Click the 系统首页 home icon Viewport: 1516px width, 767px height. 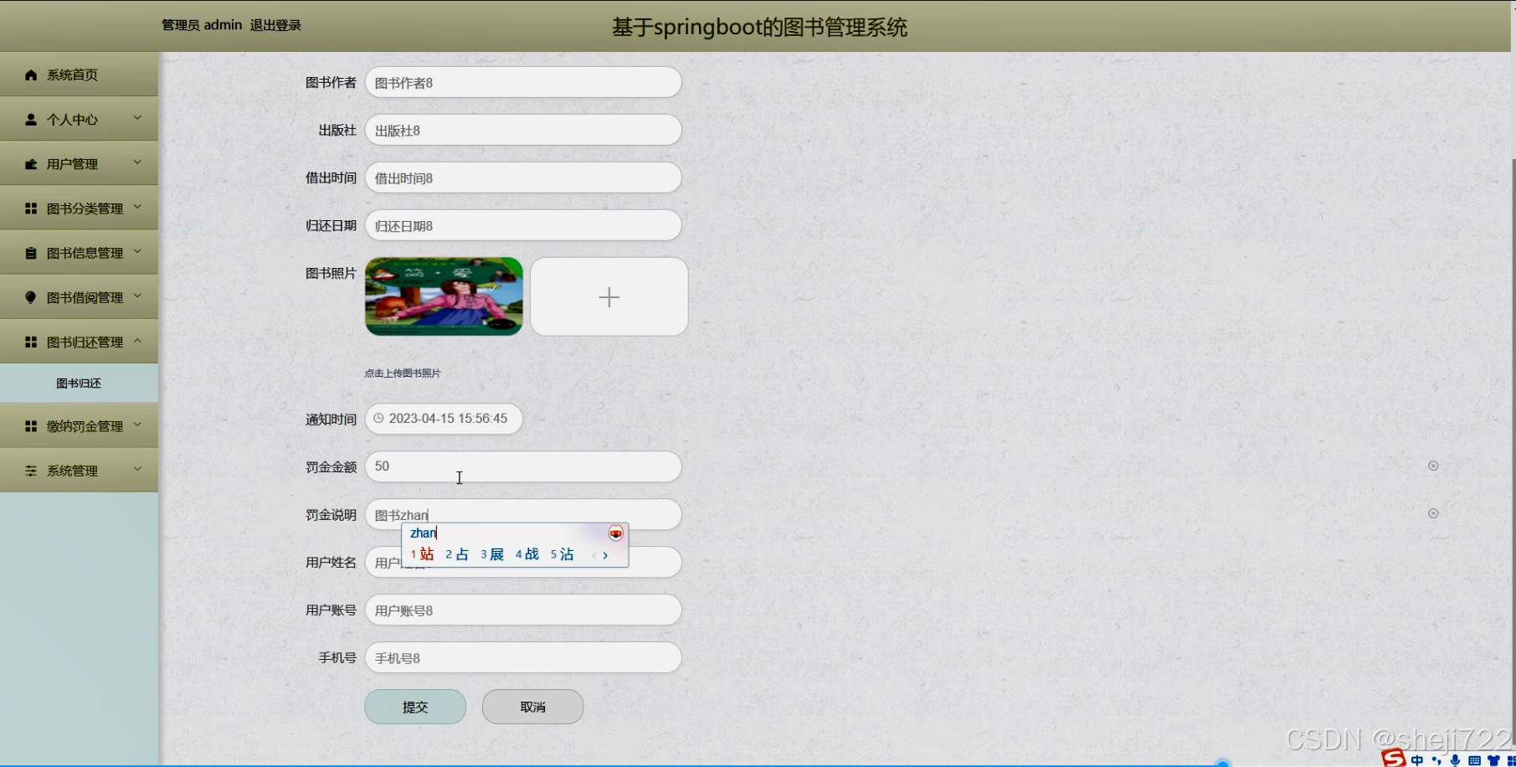tap(31, 75)
